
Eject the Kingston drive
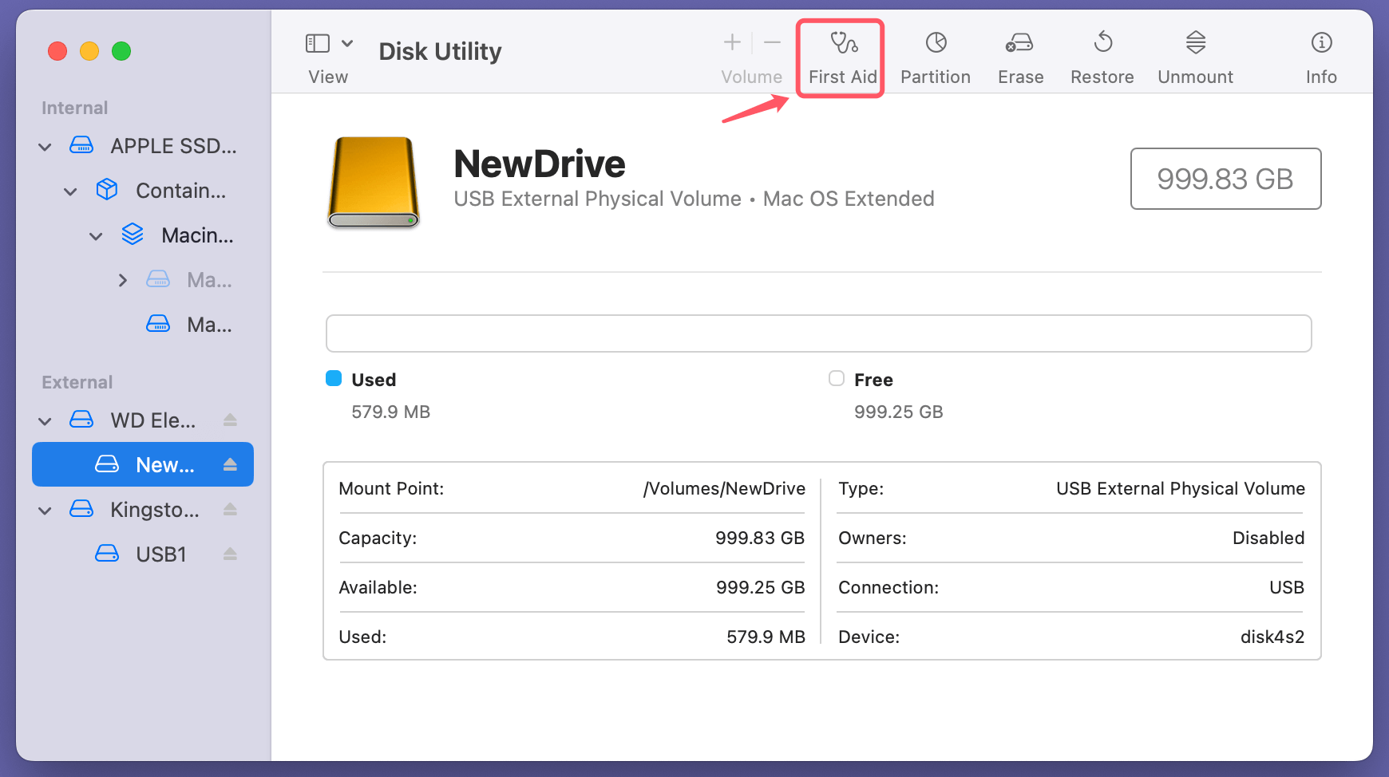click(230, 509)
